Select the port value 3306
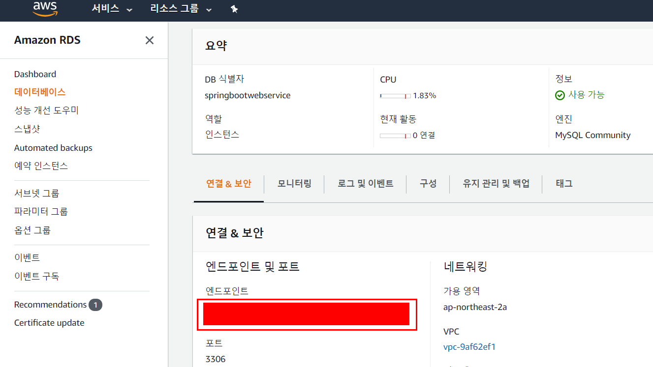 (x=216, y=359)
